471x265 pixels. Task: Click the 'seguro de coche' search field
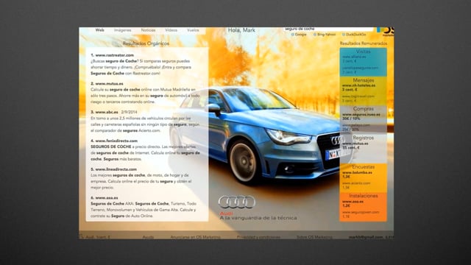coord(328,29)
